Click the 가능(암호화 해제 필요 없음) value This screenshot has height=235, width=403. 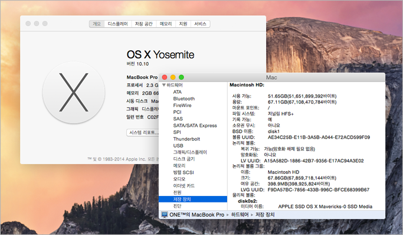tap(289, 149)
